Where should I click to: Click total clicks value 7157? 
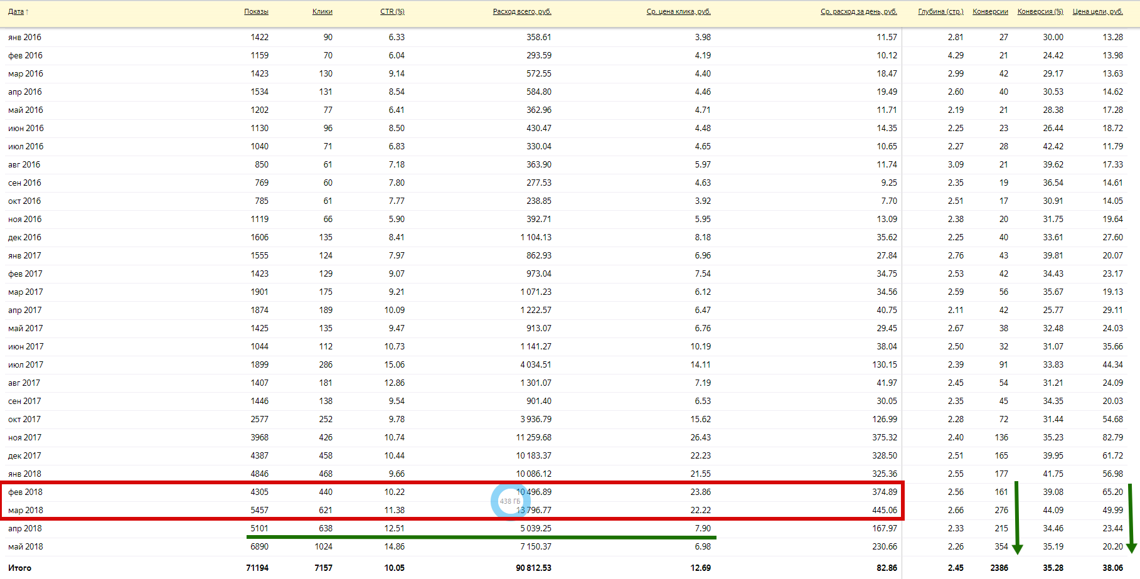pos(323,568)
